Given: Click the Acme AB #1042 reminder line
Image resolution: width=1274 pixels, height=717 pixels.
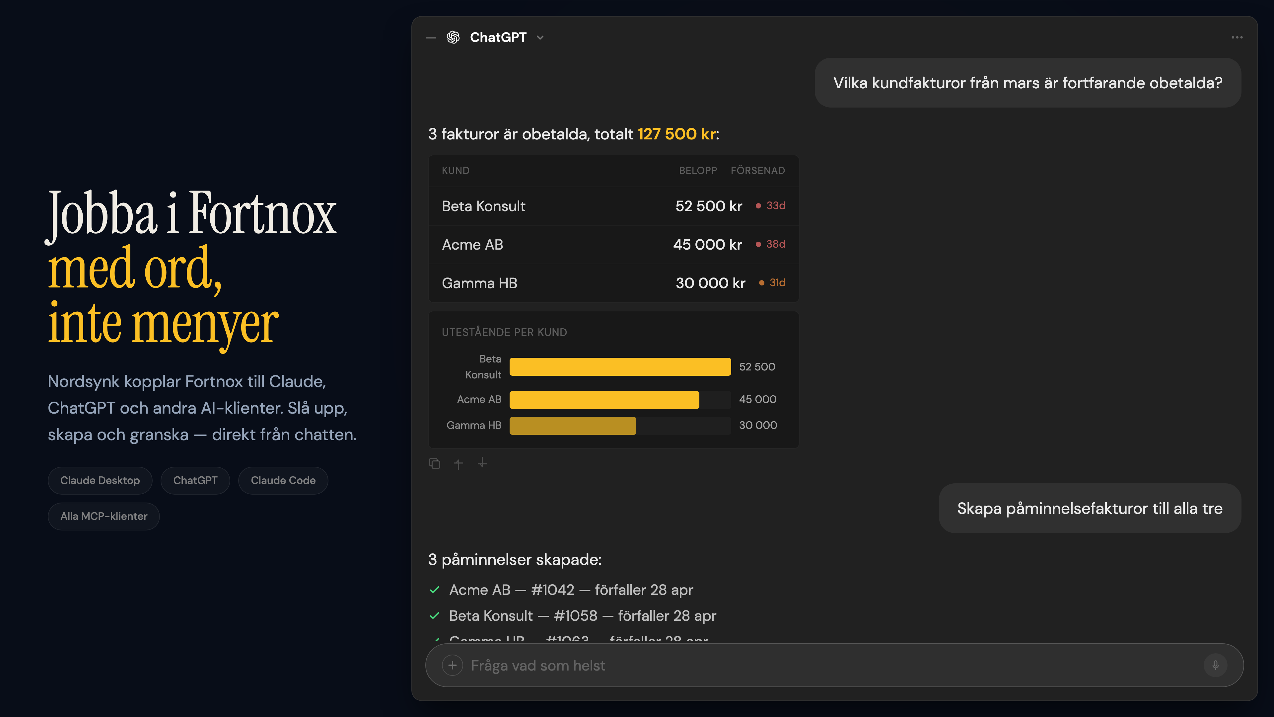Looking at the screenshot, I should [571, 590].
